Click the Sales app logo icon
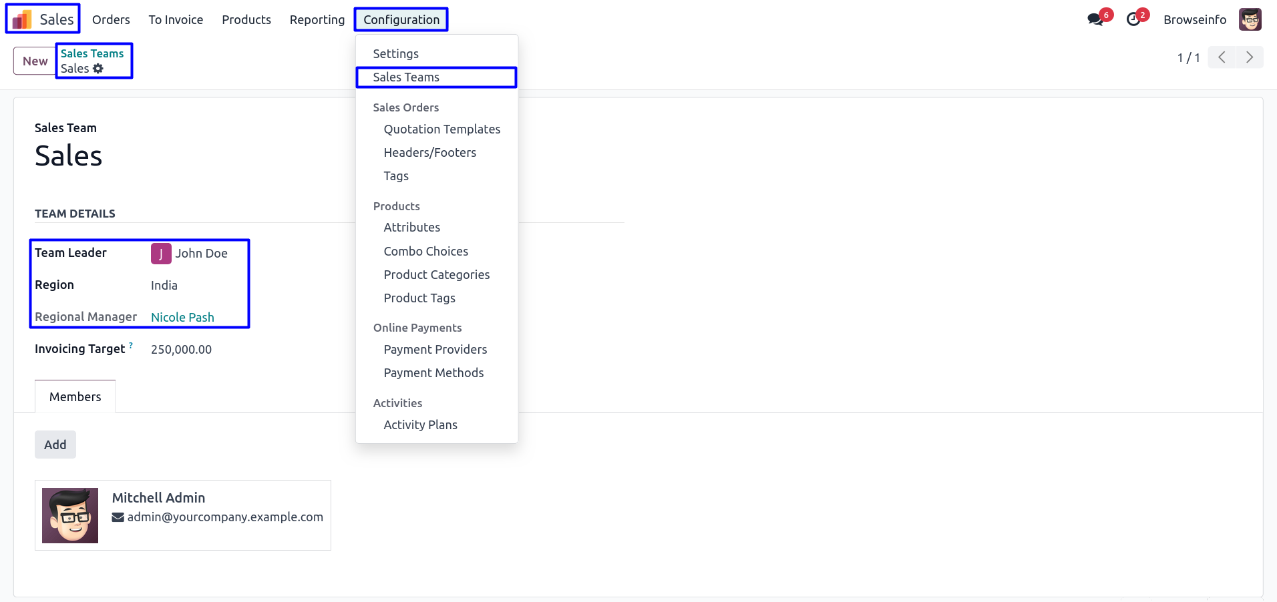This screenshot has width=1277, height=602. pos(22,19)
